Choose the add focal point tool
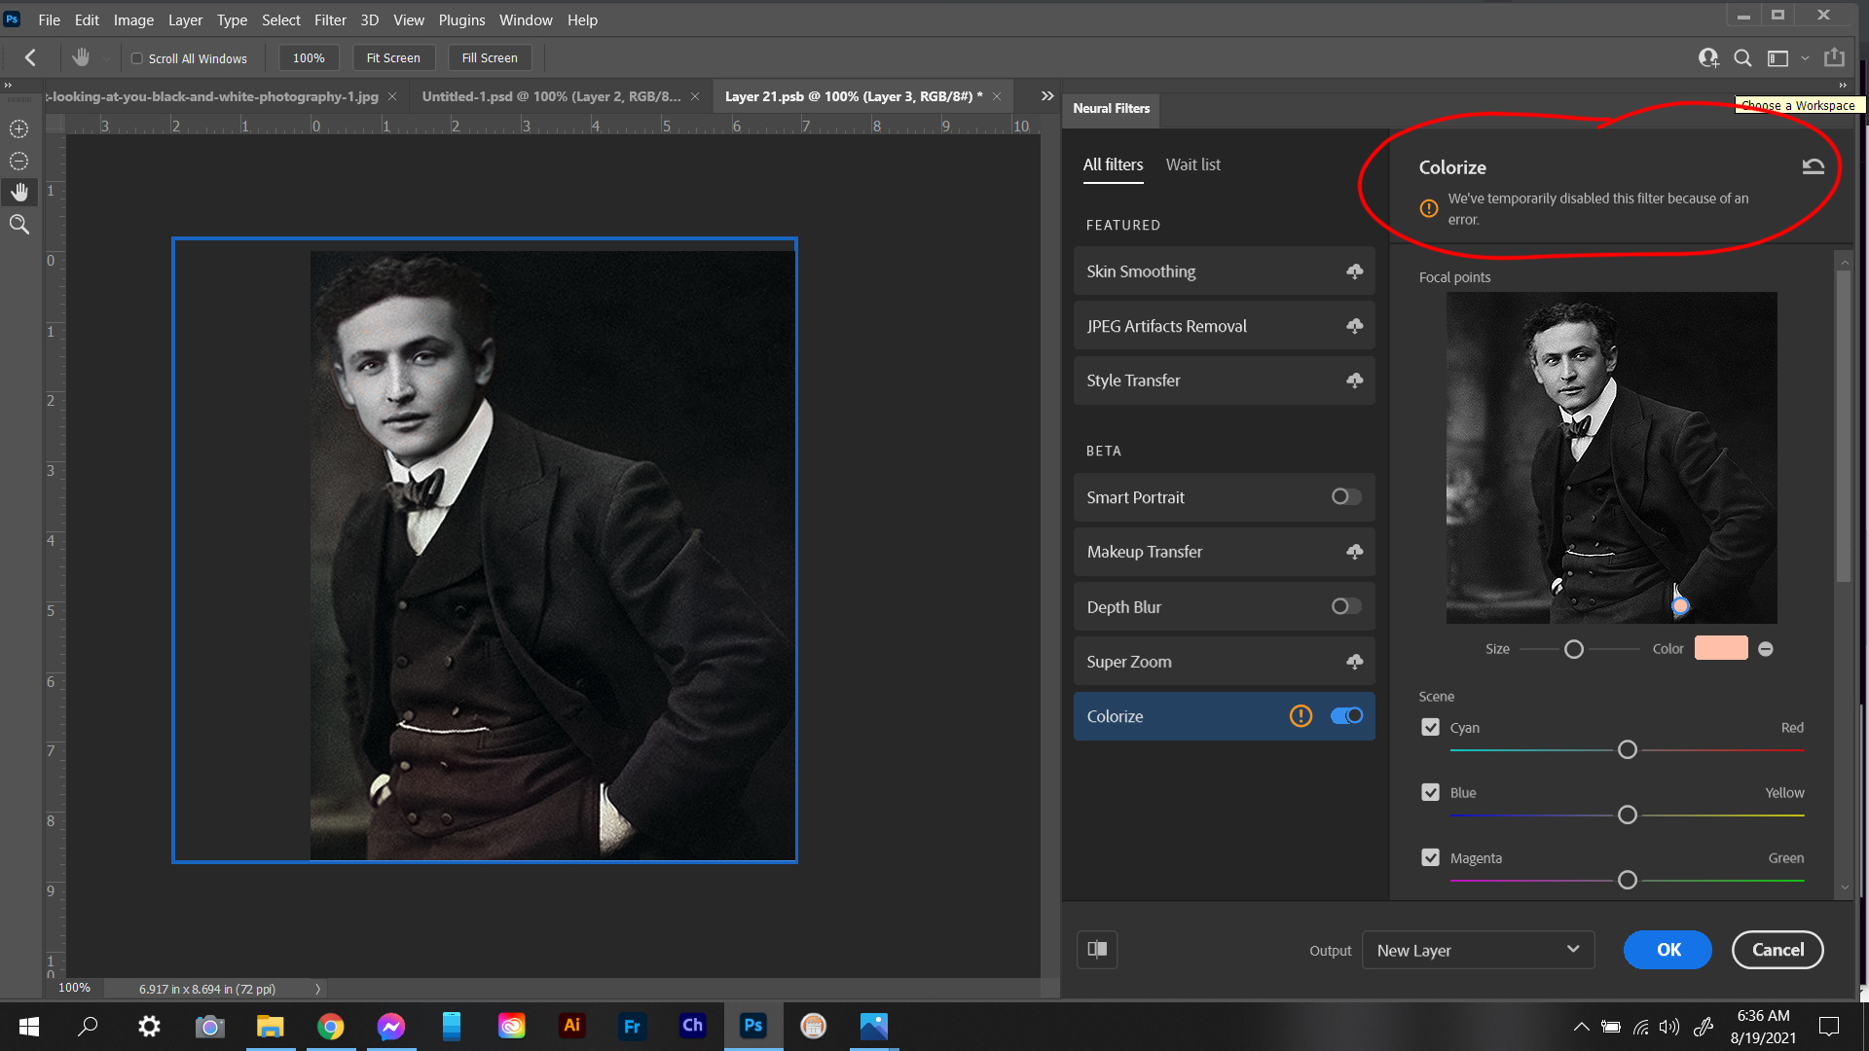Image resolution: width=1869 pixels, height=1051 pixels. [18, 127]
